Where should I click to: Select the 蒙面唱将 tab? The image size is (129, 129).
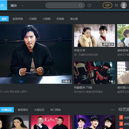click(x=23, y=110)
